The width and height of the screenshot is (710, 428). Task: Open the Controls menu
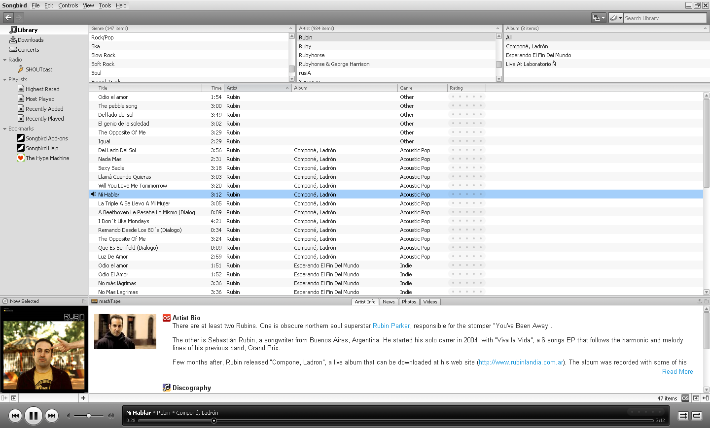(68, 5)
